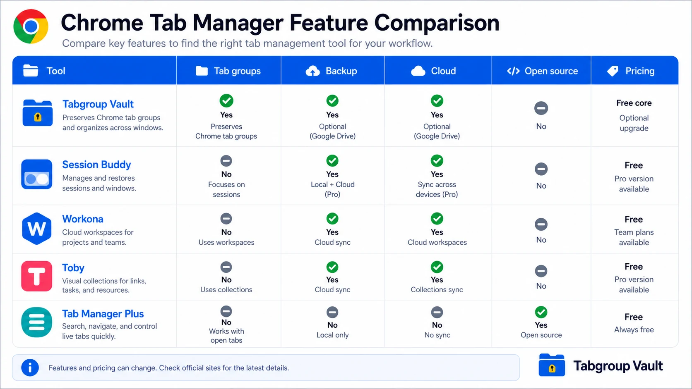Click the cloud upload icon beside Backup
This screenshot has height=389, width=692.
pos(312,71)
